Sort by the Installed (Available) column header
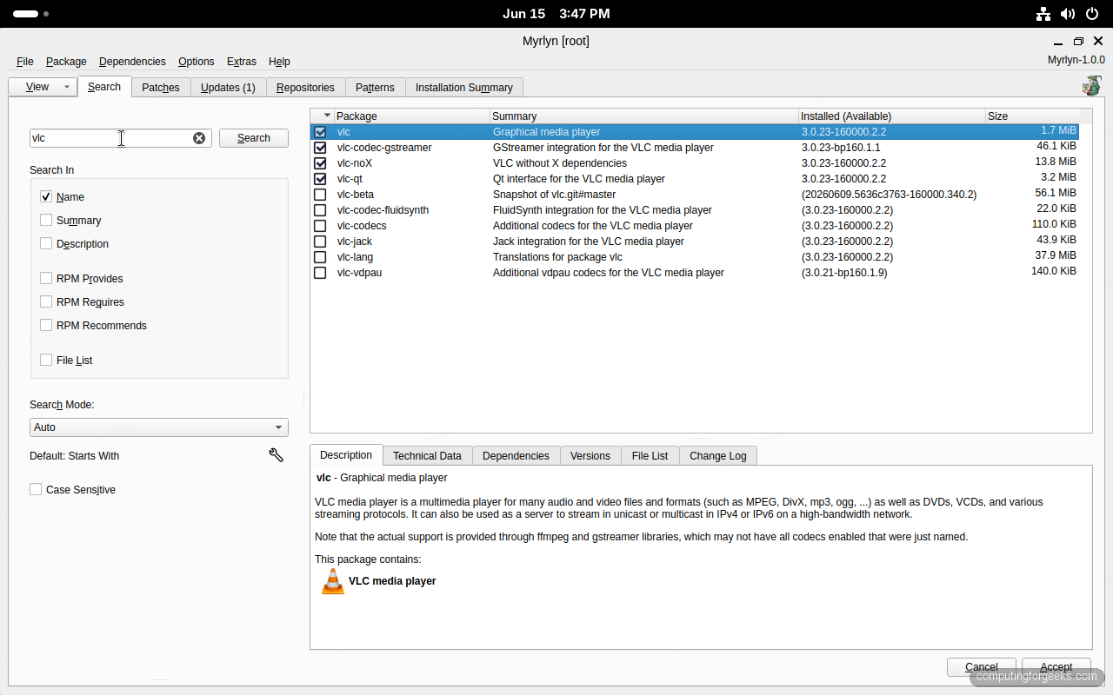Screen dimensions: 1113x695 (891, 116)
